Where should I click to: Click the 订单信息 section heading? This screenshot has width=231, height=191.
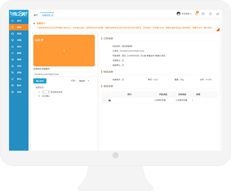click(108, 38)
